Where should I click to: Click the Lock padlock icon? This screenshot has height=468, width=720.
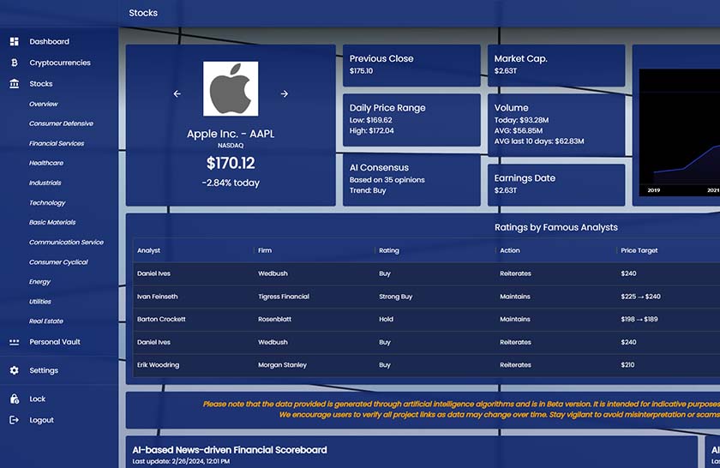tap(15, 399)
